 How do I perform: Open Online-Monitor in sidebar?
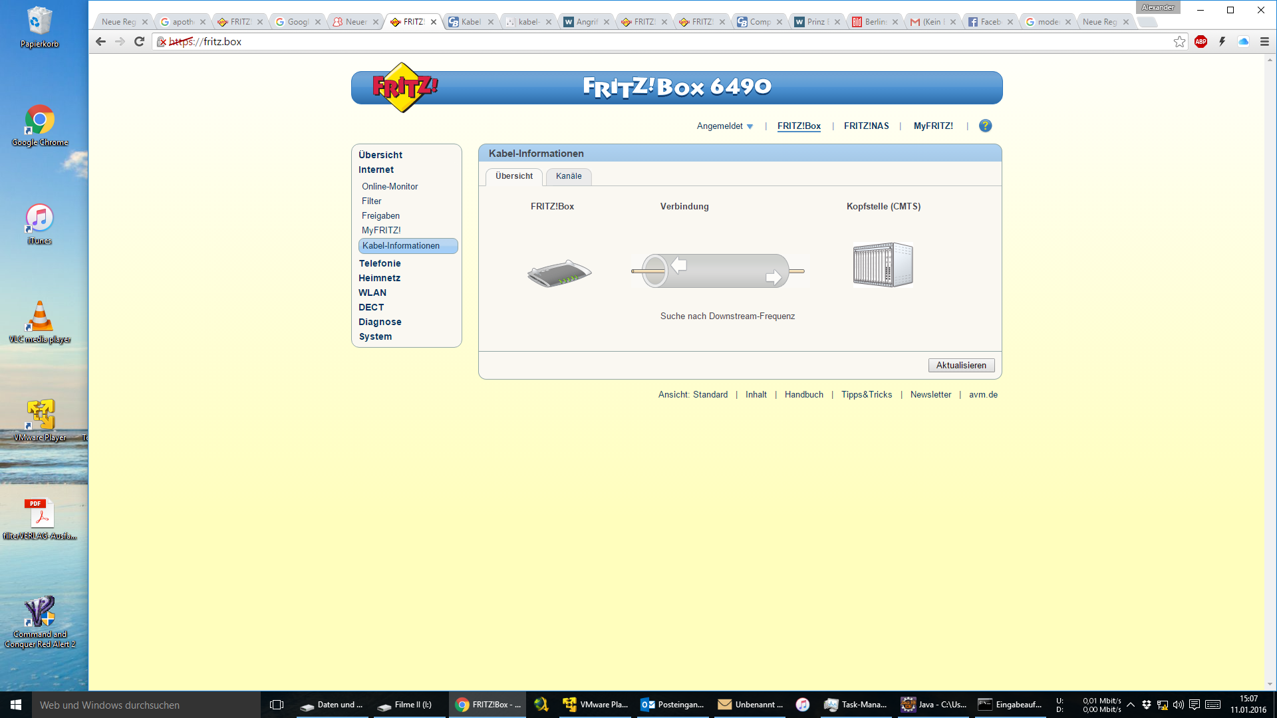pos(390,186)
